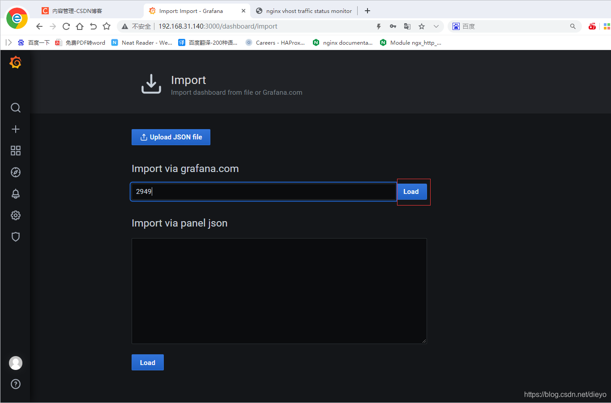This screenshot has height=403, width=611.
Task: Click Load next to grafana.com ID field
Action: tap(412, 192)
